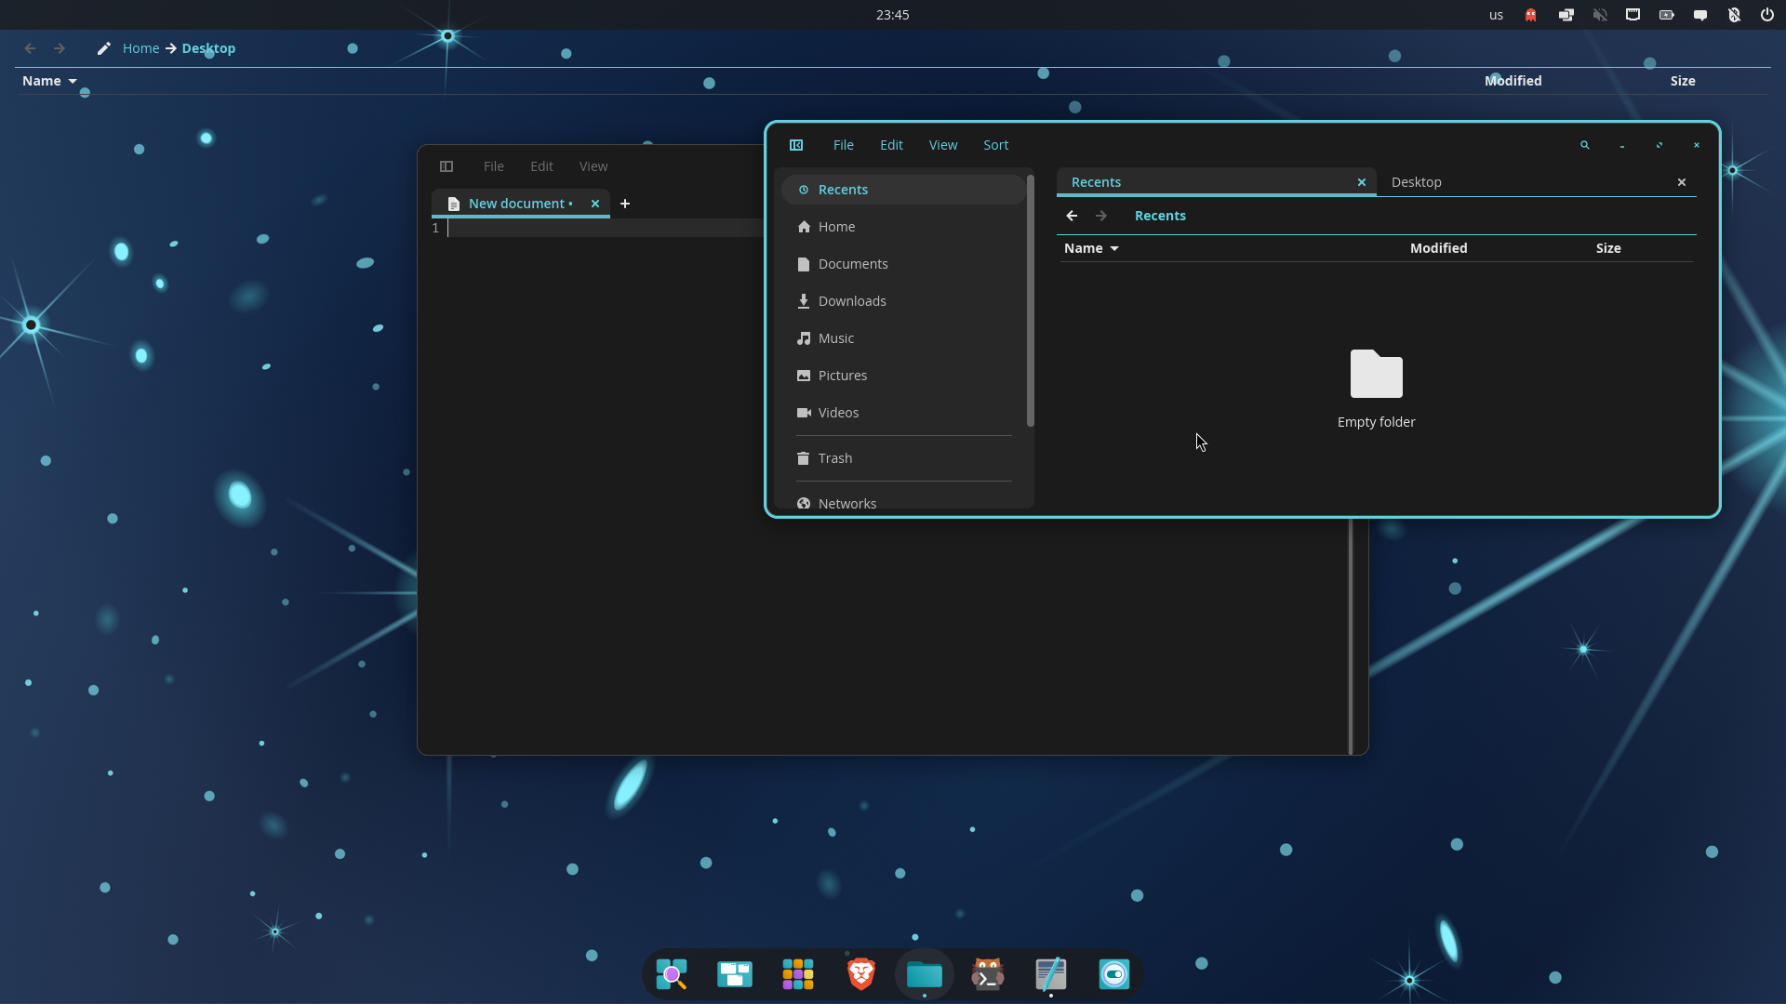Image resolution: width=1786 pixels, height=1004 pixels.
Task: Open Sort menu in the file manager
Action: pos(995,145)
